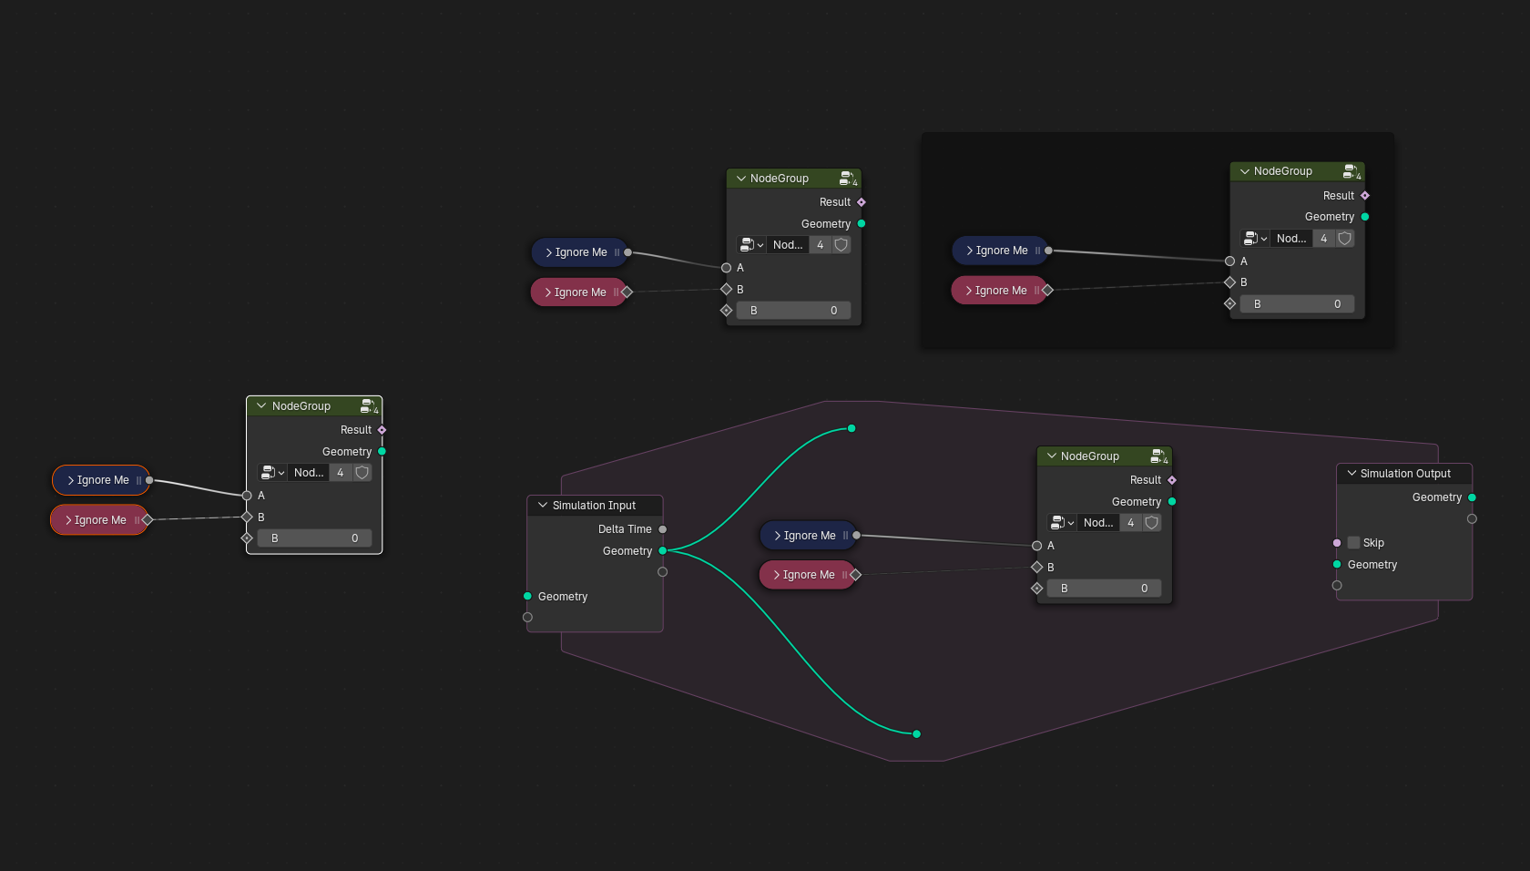This screenshot has width=1530, height=871.
Task: Expand the orange-outlined blue Ignore Me node
Action: click(x=71, y=480)
